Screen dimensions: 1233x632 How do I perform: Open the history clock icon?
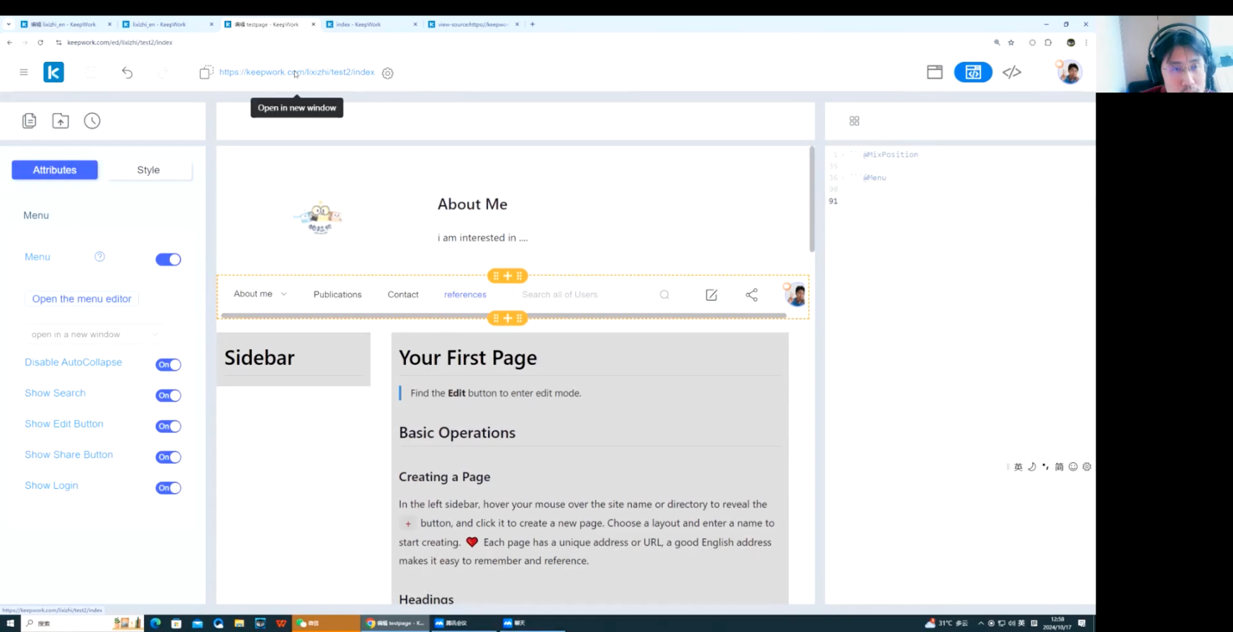coord(92,121)
